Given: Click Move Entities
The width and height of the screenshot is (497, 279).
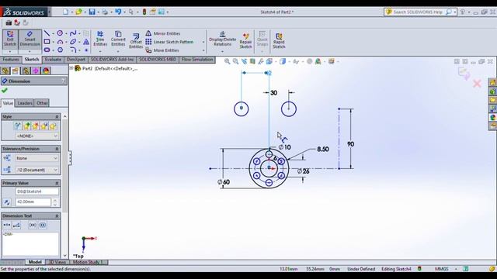Looking at the screenshot, I should click(x=162, y=50).
